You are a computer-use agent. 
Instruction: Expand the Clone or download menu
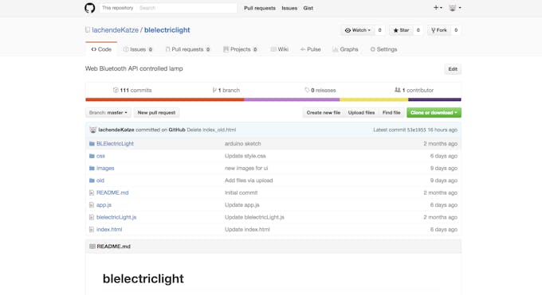[x=434, y=112]
